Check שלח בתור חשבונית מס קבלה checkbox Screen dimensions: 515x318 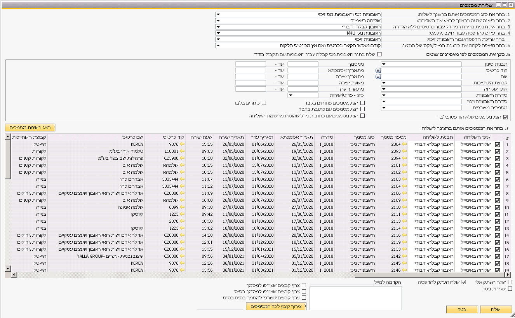point(379,54)
